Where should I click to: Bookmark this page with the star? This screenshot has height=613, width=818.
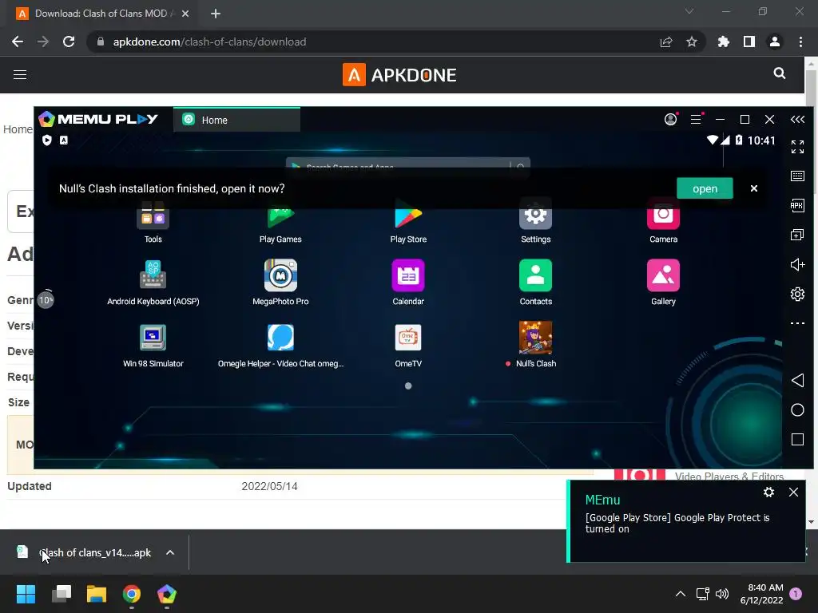[691, 42]
